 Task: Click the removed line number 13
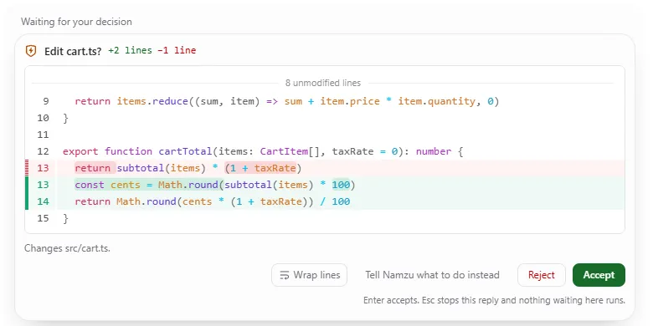[43, 168]
